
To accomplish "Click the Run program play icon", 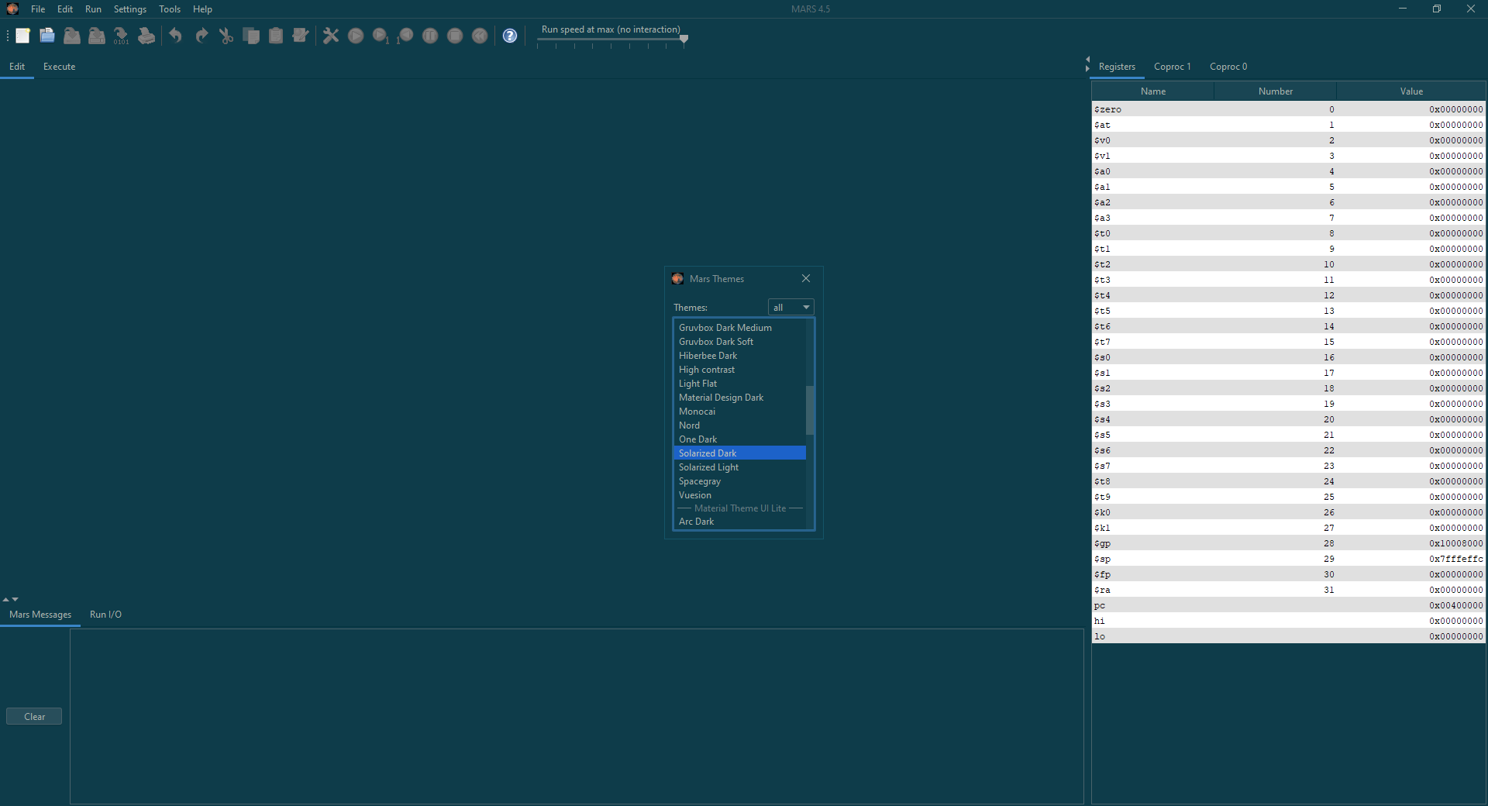I will click(x=356, y=36).
